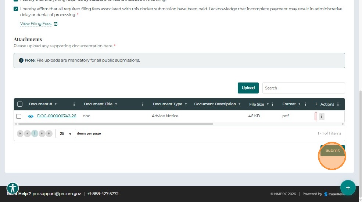Click the 'doc' title cell
Viewport: 362px width, 202px height.
(x=86, y=116)
